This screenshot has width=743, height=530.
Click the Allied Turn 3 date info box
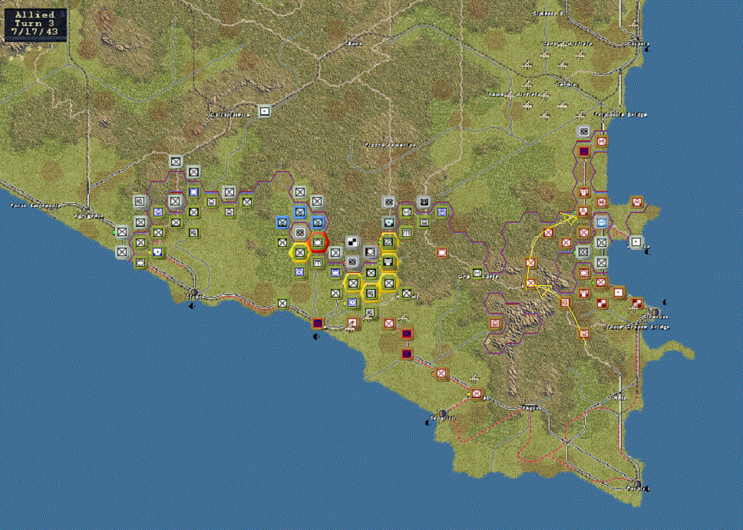pyautogui.click(x=35, y=24)
